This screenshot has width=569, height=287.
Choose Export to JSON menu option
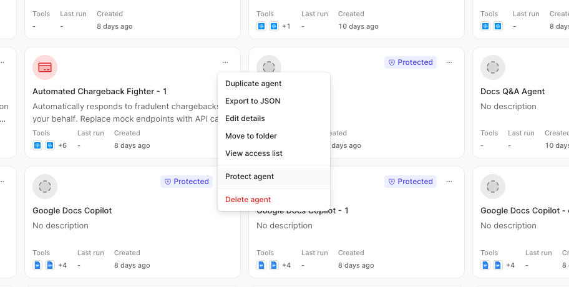pos(253,101)
